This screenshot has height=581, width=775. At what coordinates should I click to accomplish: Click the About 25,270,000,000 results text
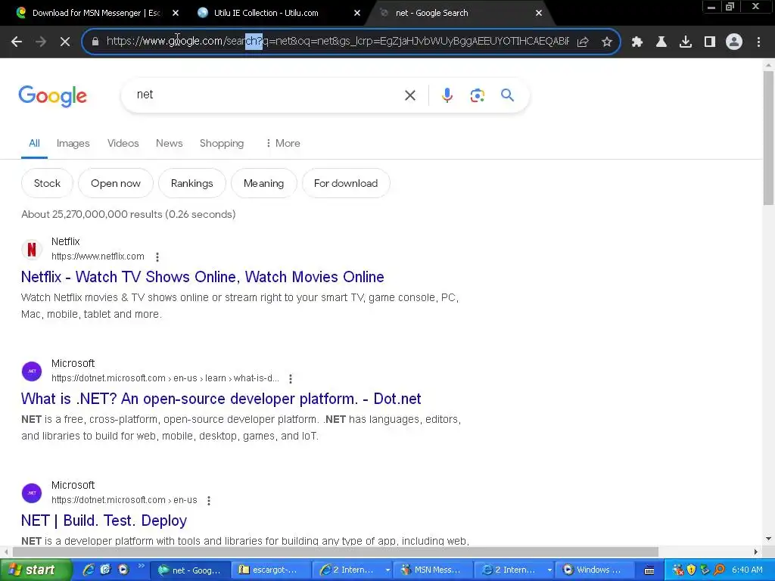tap(129, 214)
